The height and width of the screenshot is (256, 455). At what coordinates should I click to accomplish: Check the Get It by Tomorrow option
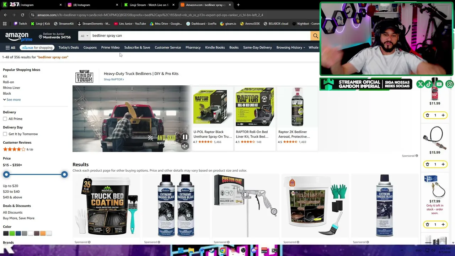pyautogui.click(x=5, y=134)
